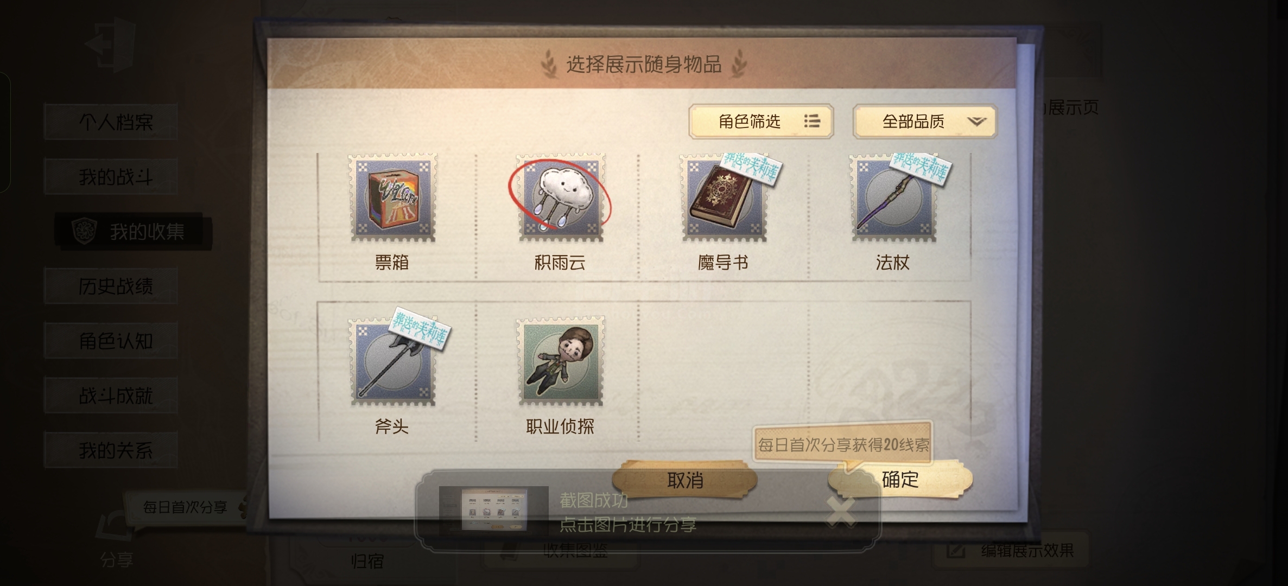The image size is (1288, 586).
Task: Open the 角色筛选 character filter list
Action: [761, 122]
